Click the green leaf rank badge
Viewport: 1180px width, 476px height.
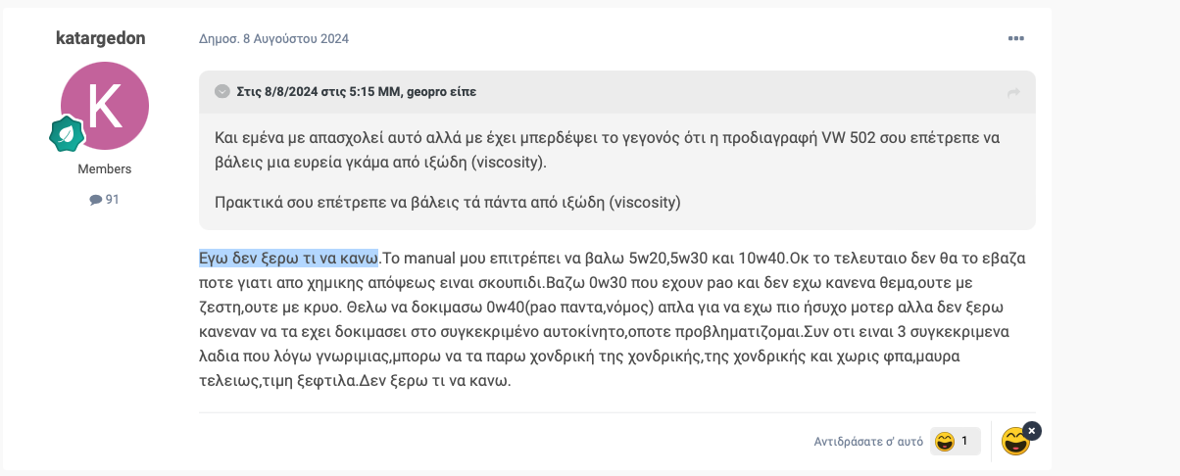(x=67, y=133)
